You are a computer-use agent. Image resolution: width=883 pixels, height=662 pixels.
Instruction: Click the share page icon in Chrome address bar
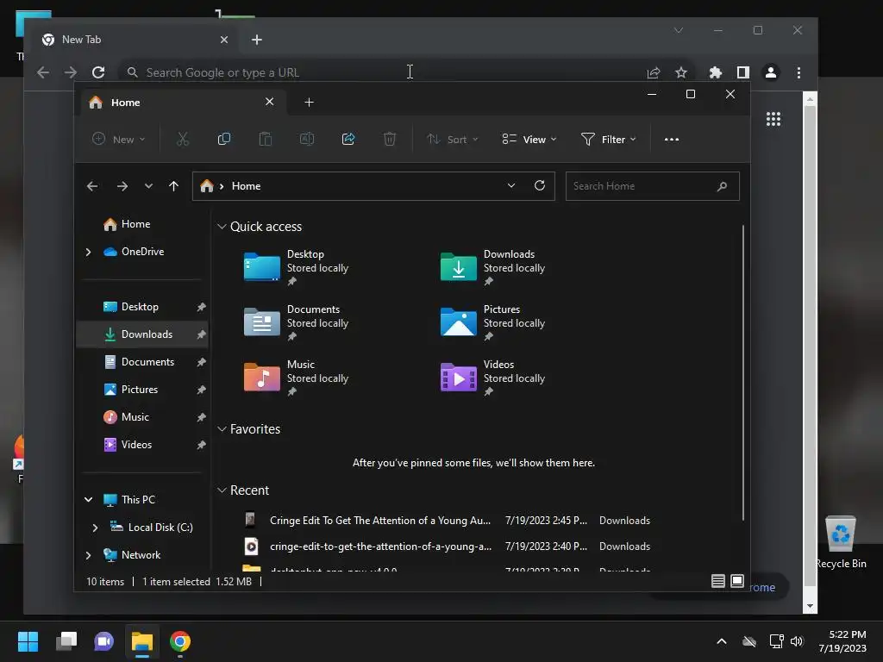[654, 72]
